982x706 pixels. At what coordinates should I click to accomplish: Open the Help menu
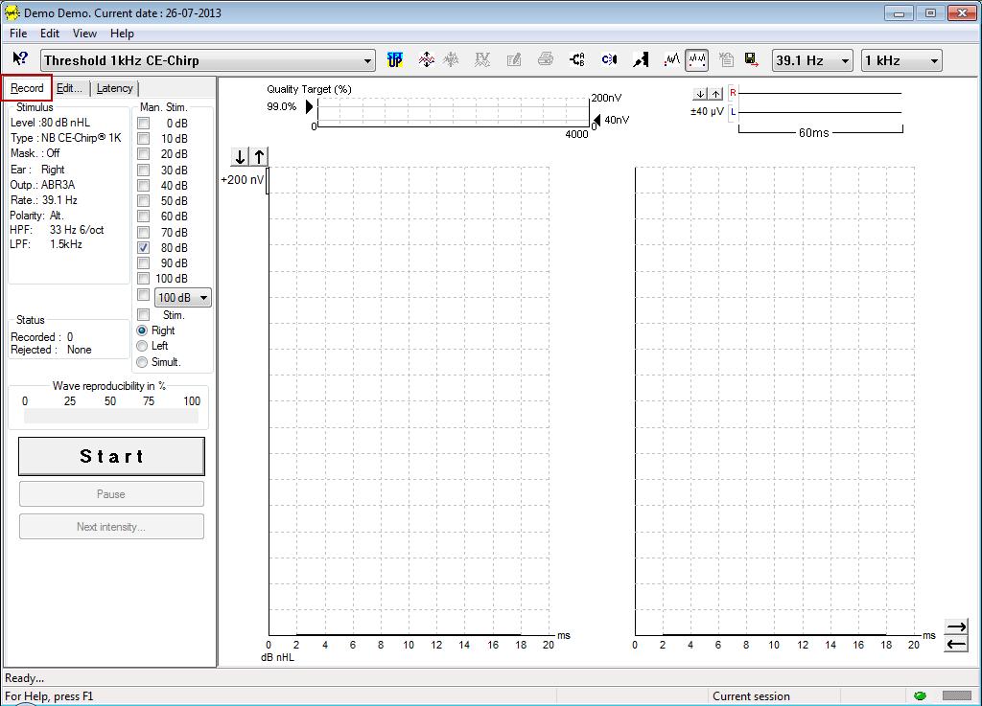pyautogui.click(x=122, y=34)
